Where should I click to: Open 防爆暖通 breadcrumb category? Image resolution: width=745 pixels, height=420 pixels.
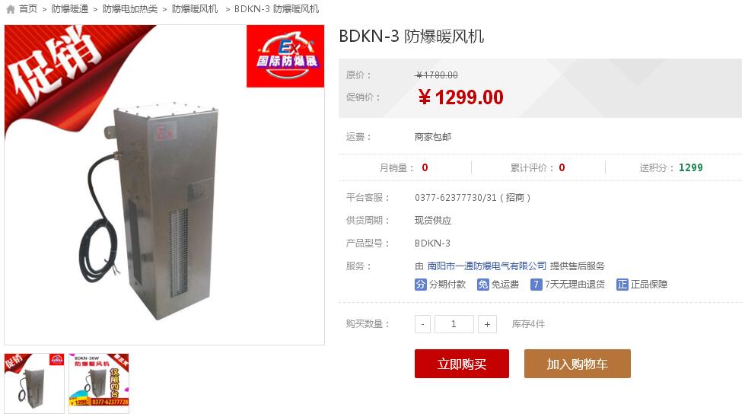(x=70, y=9)
